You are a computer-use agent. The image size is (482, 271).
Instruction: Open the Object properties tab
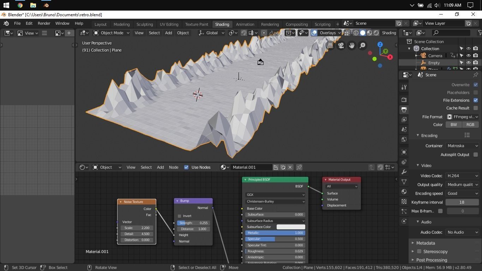[404, 152]
